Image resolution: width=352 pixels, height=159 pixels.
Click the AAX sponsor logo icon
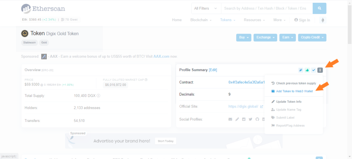[44, 57]
